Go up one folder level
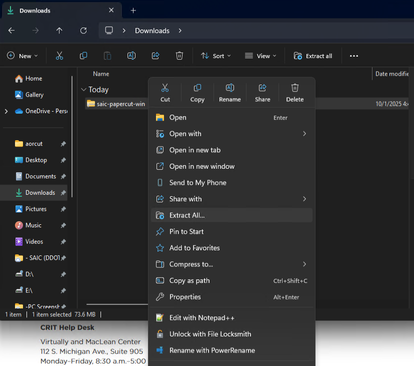Image resolution: width=414 pixels, height=366 pixels. (59, 31)
